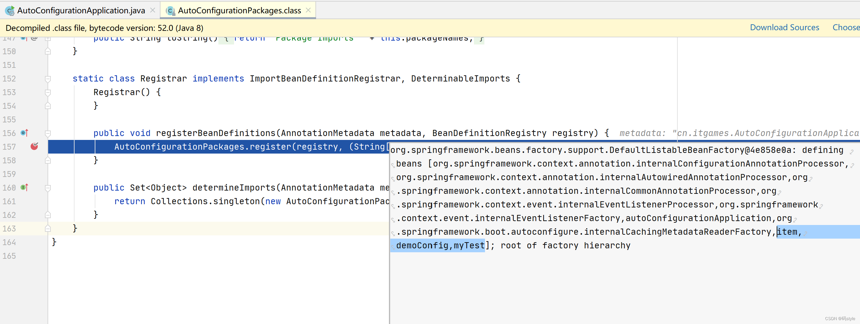Select the AutoConfigurationPackages.class editor tab

pos(239,10)
